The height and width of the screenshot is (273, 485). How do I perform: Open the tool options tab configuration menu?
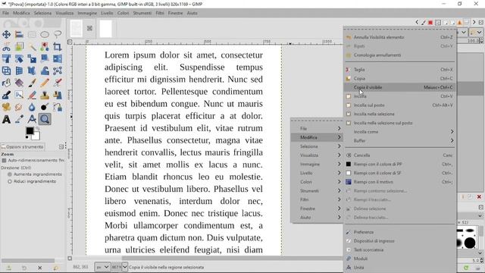[x=61, y=146]
